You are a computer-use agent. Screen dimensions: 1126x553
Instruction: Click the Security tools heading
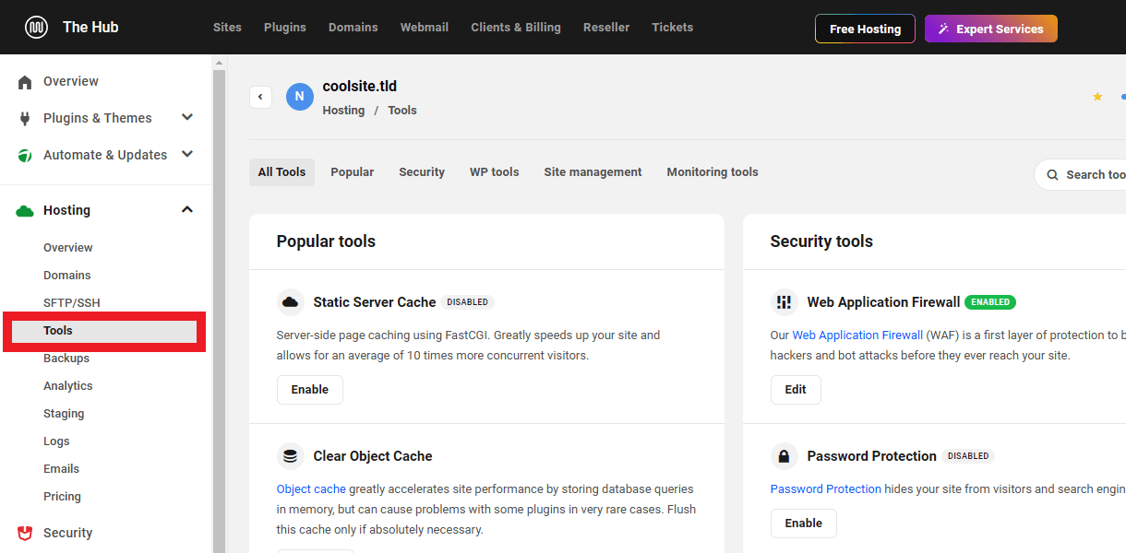(x=821, y=241)
